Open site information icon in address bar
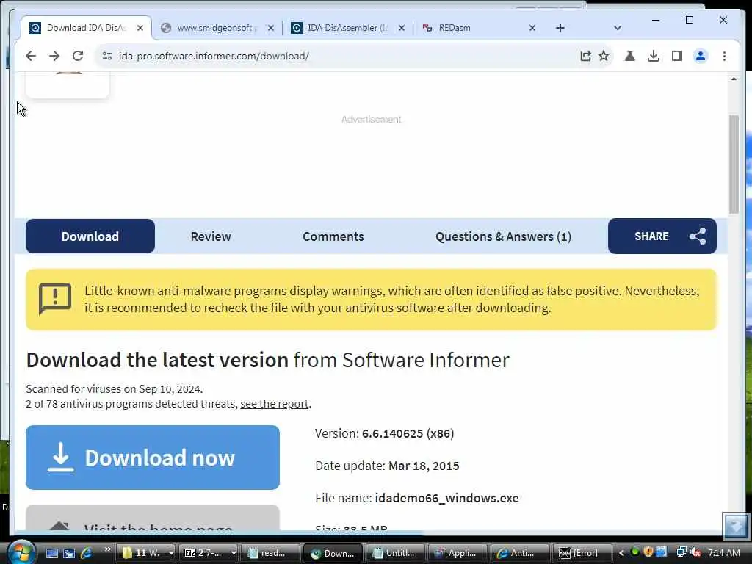Viewport: 752px width, 564px height. [x=107, y=56]
